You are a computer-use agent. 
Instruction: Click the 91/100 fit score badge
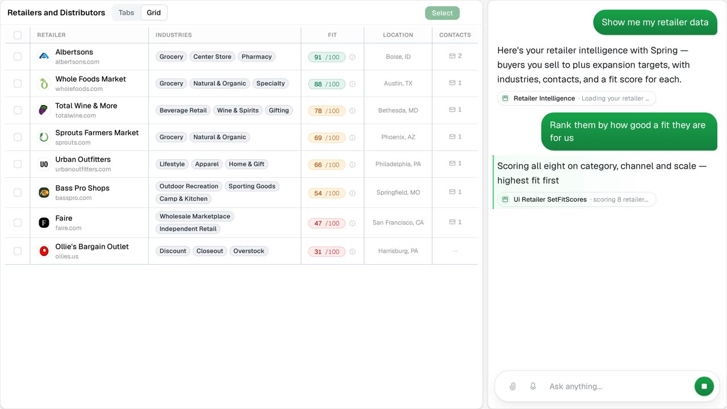click(x=327, y=57)
